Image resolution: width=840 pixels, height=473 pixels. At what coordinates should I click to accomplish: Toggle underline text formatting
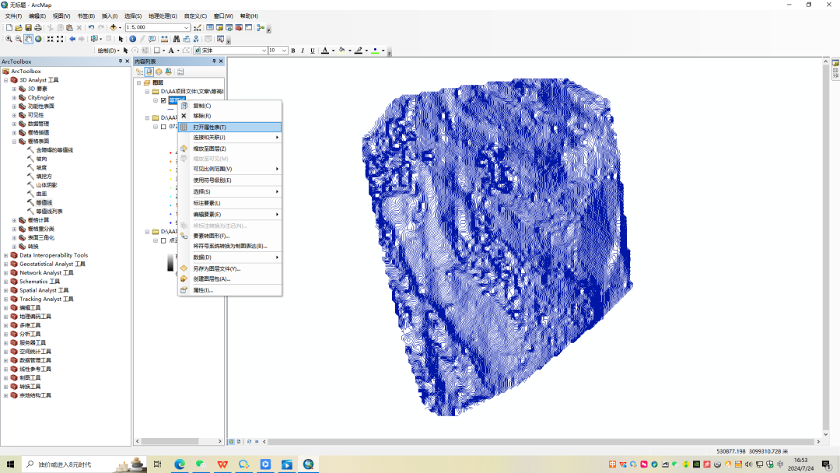(313, 51)
